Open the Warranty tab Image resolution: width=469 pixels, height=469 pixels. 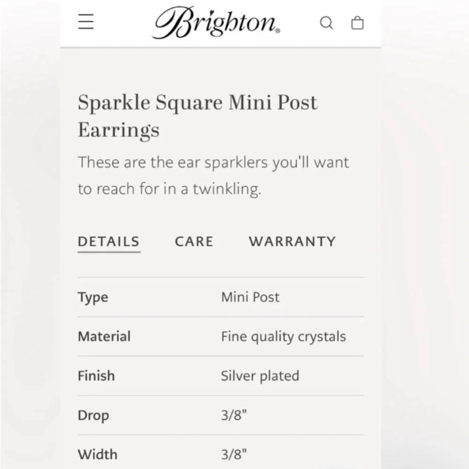(292, 242)
